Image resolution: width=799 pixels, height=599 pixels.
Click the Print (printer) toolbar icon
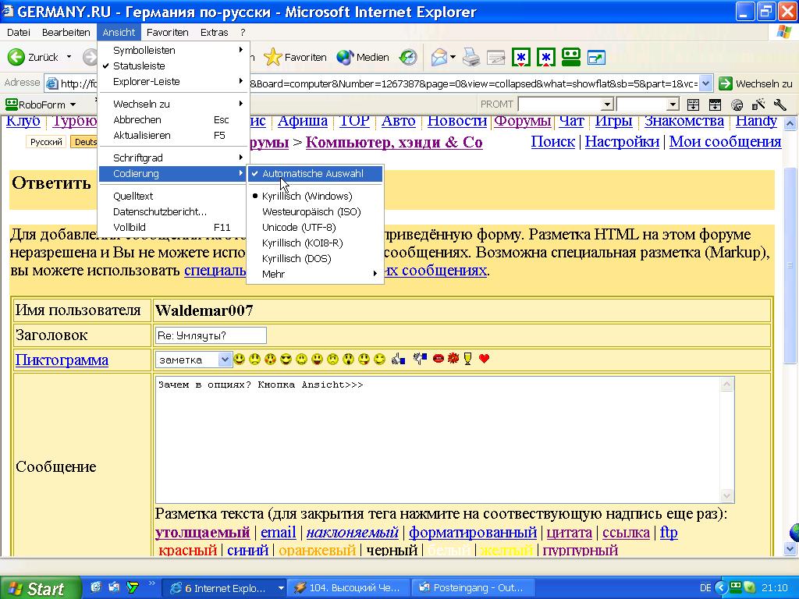pos(471,57)
